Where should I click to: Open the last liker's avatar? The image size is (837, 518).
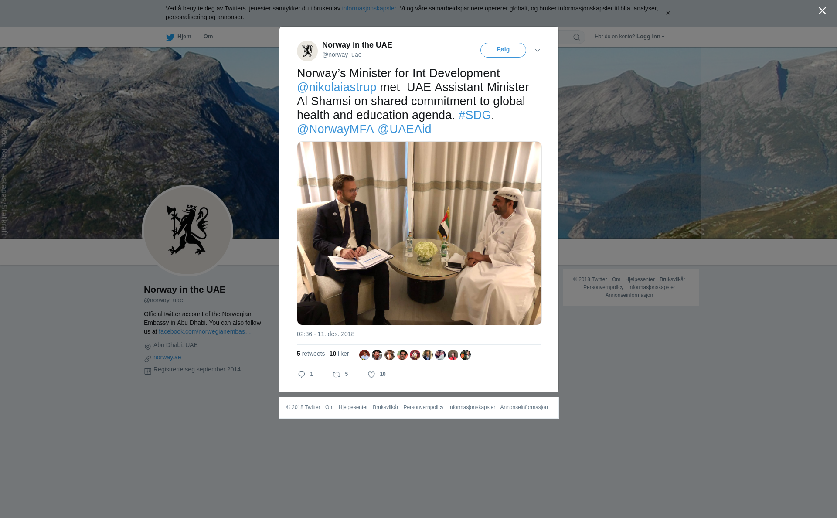point(466,355)
